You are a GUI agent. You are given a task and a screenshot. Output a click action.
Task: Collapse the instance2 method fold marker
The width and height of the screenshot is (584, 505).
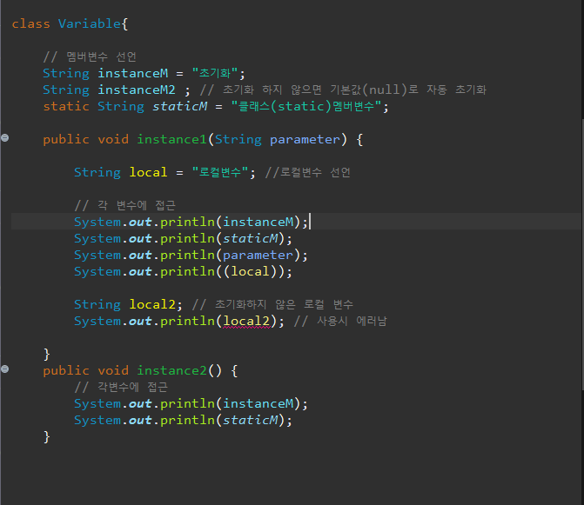click(x=5, y=369)
